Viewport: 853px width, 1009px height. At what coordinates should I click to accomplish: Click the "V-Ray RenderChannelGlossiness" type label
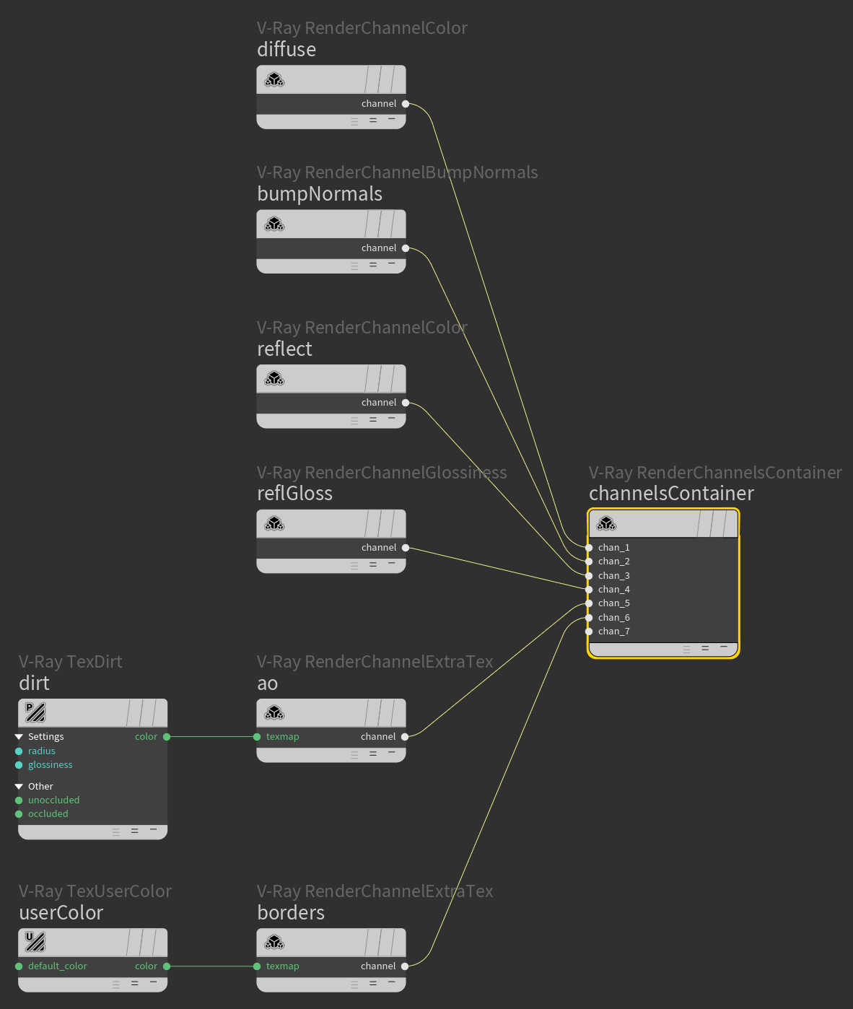click(x=382, y=472)
